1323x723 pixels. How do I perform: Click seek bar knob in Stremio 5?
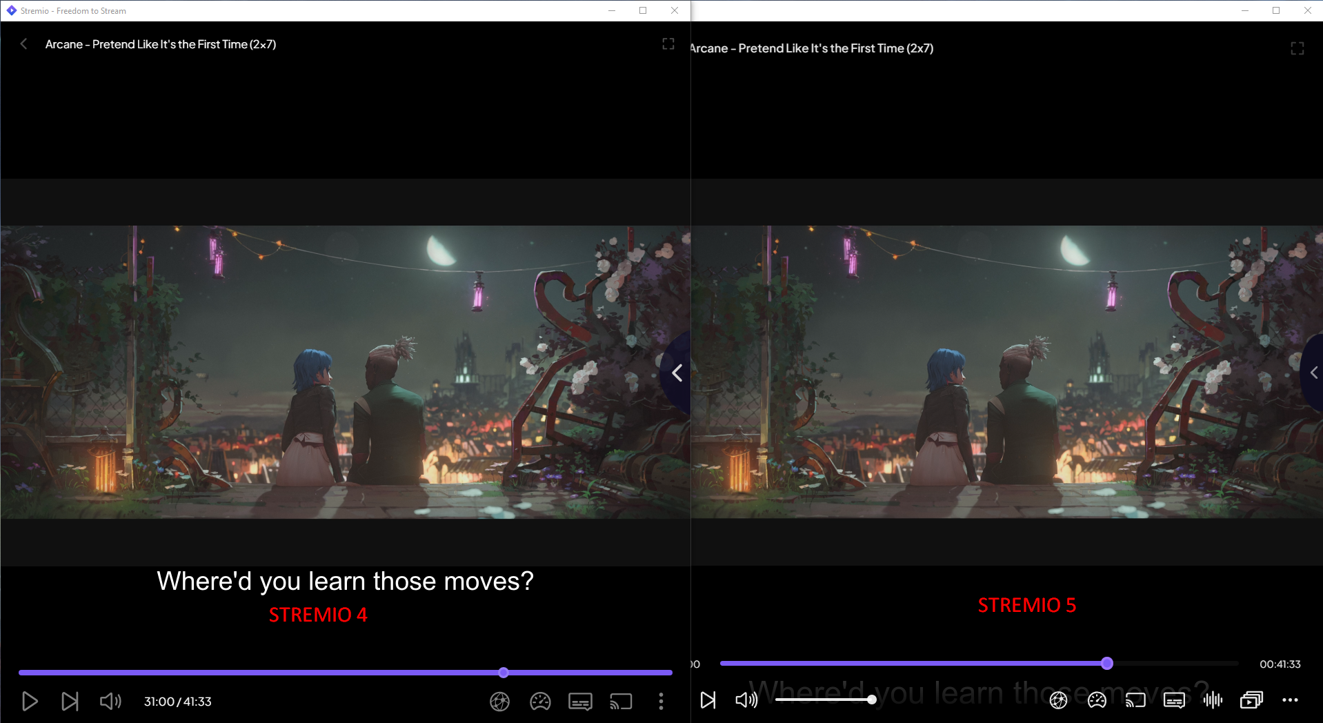pyautogui.click(x=1107, y=664)
